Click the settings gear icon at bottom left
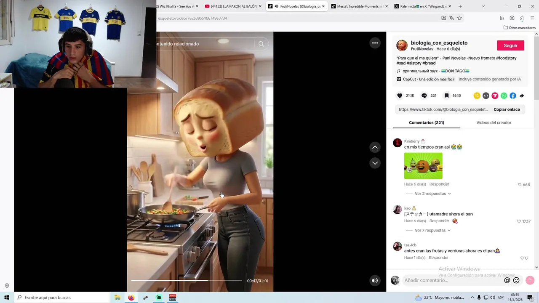Viewport: 539px width, 303px height. point(7,286)
